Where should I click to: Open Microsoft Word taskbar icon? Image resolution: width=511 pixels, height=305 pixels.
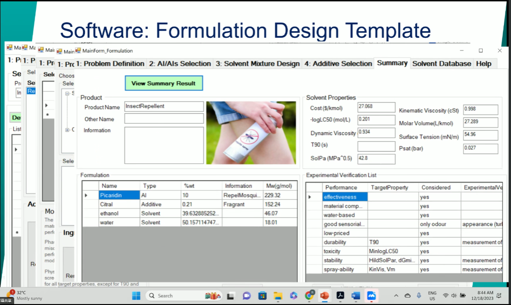356,296
